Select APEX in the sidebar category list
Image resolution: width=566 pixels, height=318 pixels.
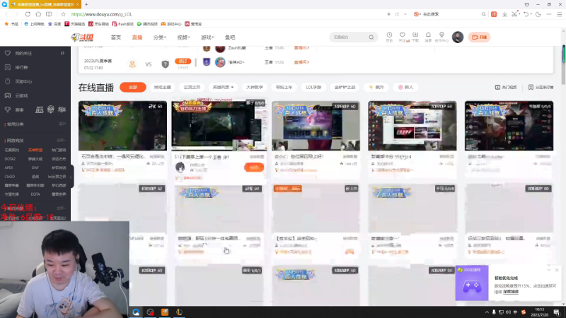(x=9, y=167)
